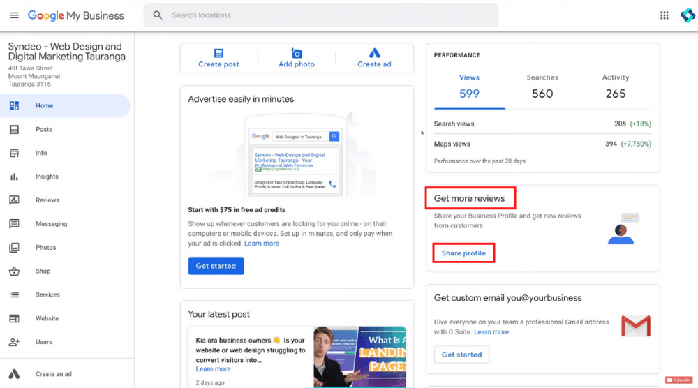Click the Search views row
This screenshot has height=388, width=698.
542,124
